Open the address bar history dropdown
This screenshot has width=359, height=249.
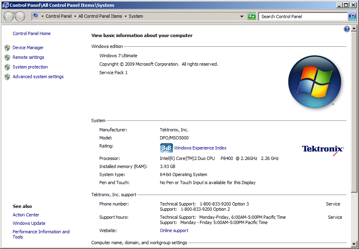(242, 17)
